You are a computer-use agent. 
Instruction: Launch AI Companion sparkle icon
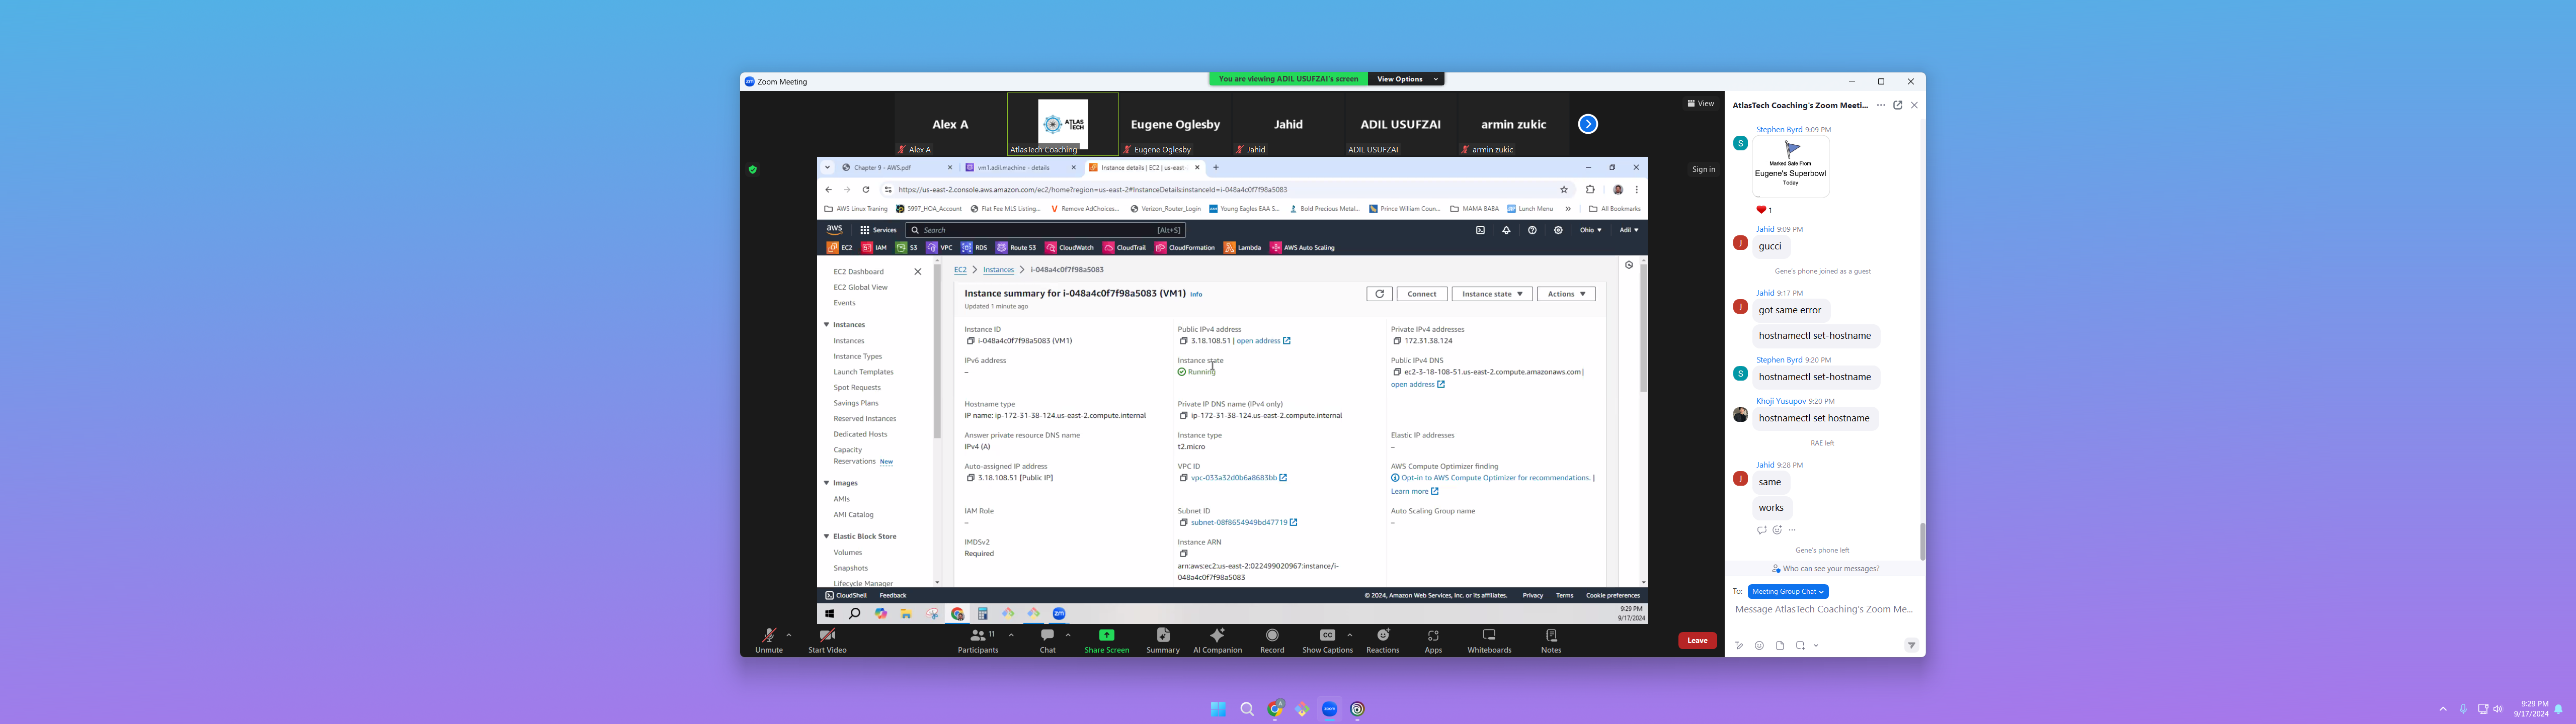click(1217, 636)
